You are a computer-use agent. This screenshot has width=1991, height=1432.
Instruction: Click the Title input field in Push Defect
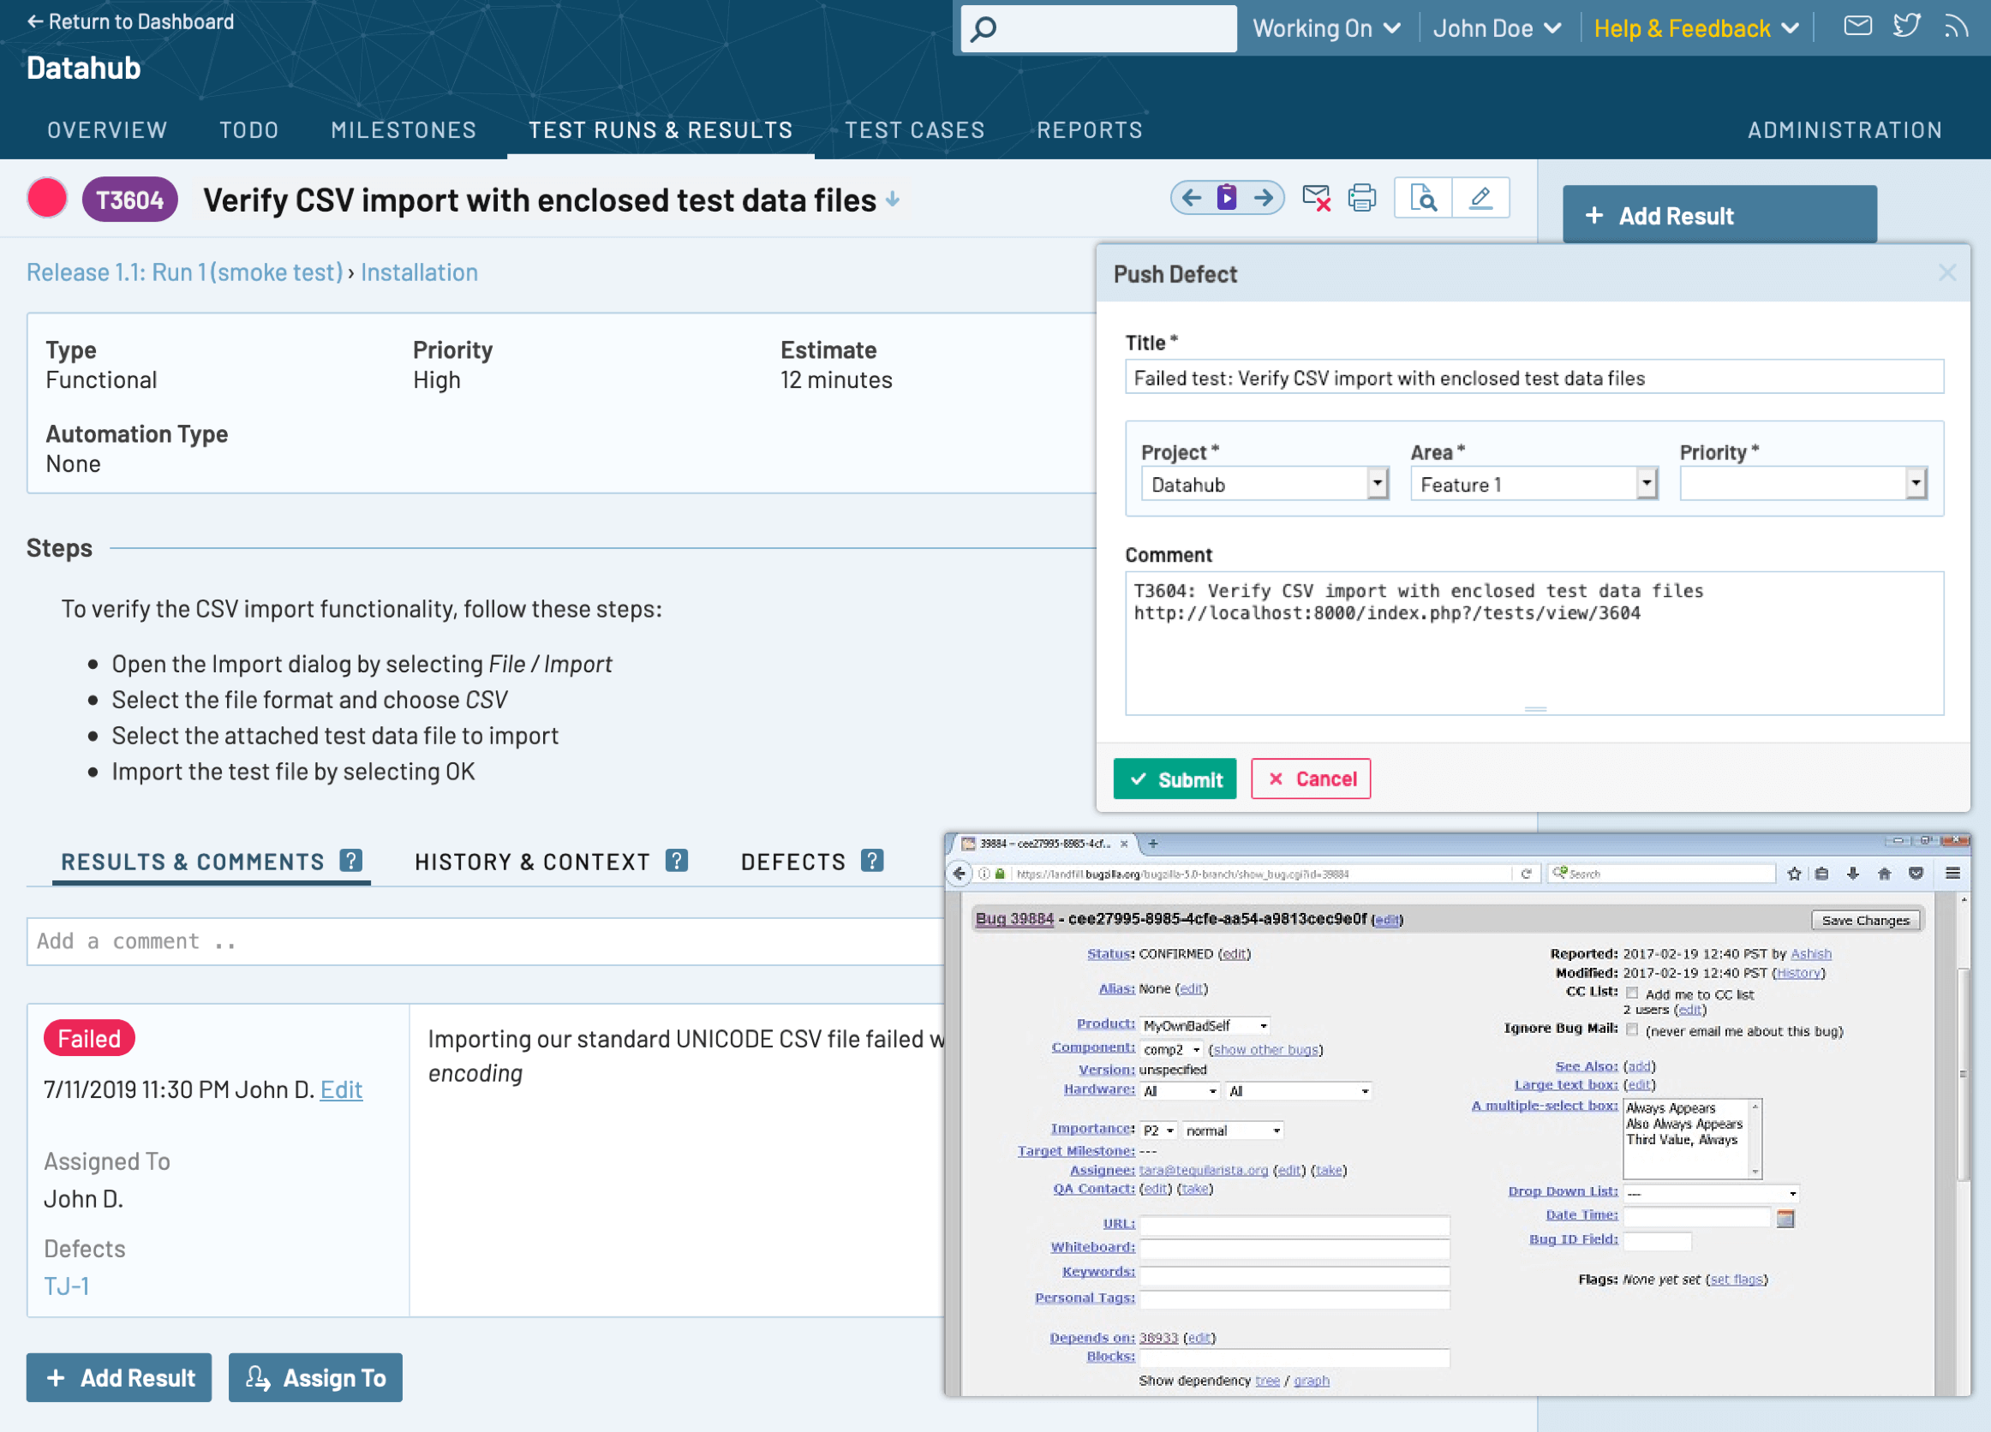point(1530,377)
